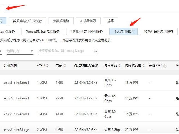Image resolution: width=179 pixels, height=134 pixels.
Task: Choose the 前端服务 scenario button
Action: pos(9,31)
